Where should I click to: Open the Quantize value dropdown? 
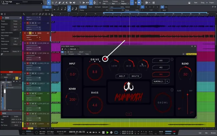pos(107,4)
